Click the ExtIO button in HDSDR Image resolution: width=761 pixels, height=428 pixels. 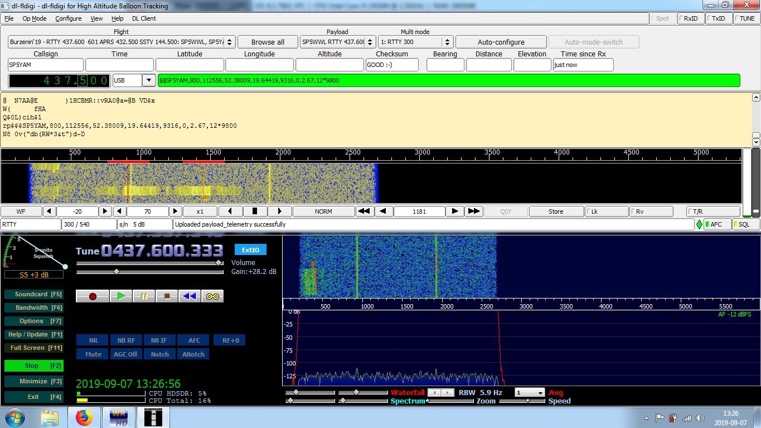point(250,250)
